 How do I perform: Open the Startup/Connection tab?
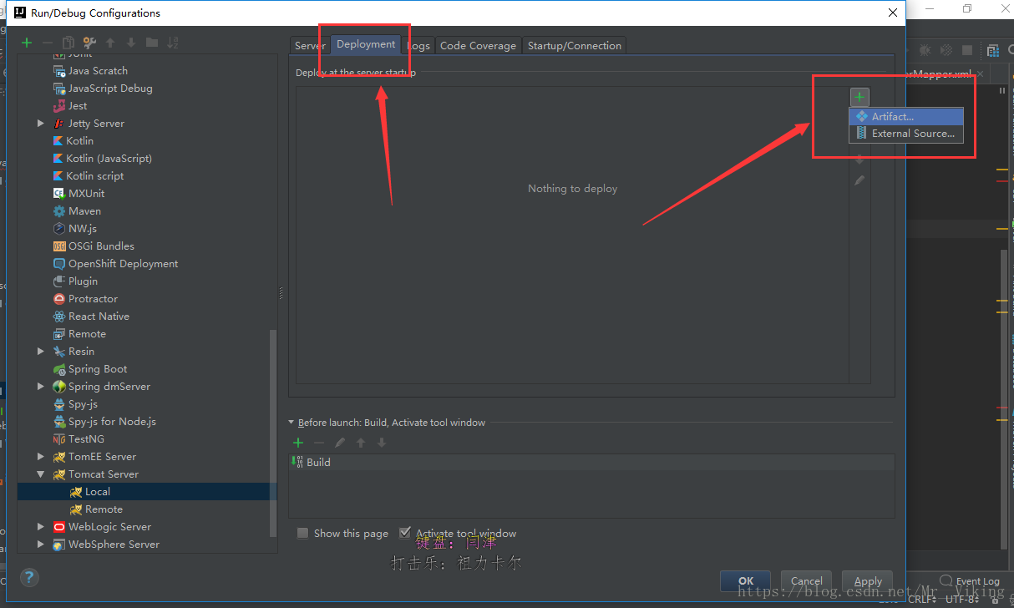click(575, 46)
